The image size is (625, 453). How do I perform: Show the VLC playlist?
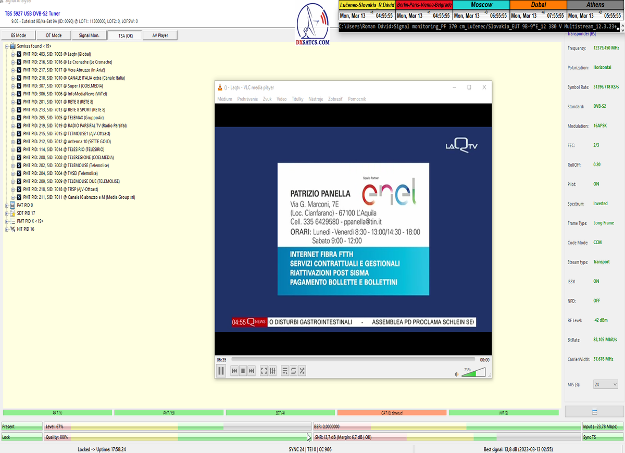[285, 371]
